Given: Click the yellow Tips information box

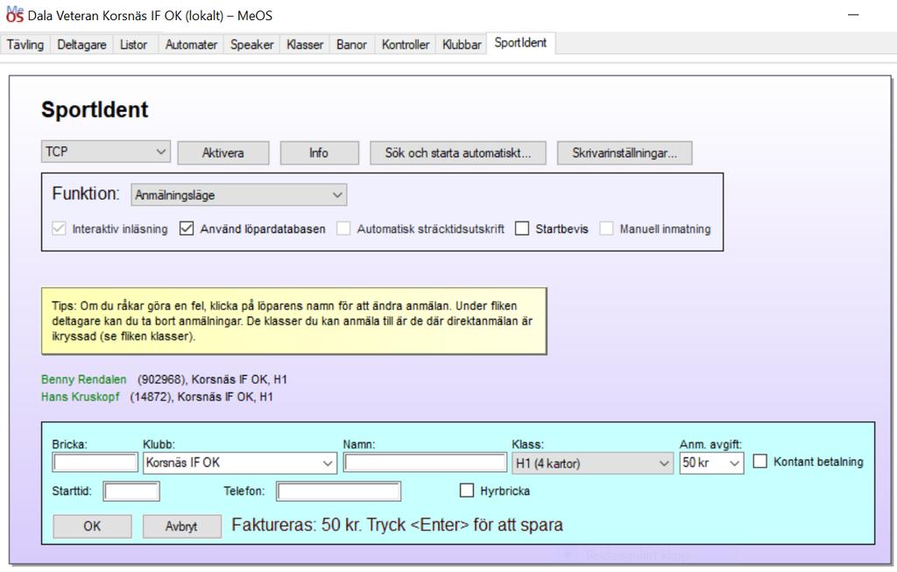Looking at the screenshot, I should (x=294, y=321).
